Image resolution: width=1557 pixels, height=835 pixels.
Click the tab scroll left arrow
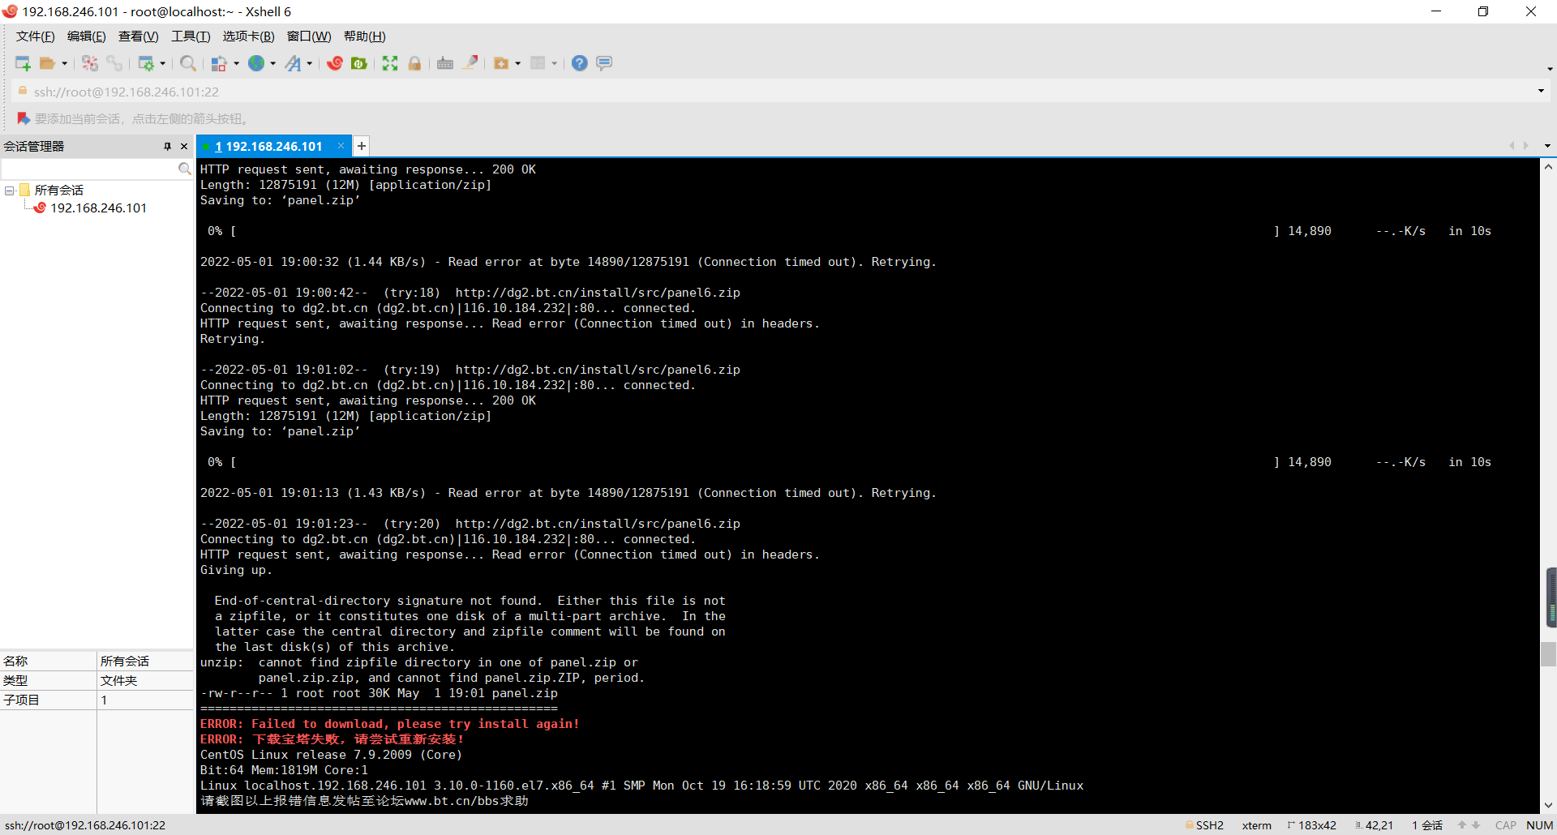click(x=1512, y=146)
